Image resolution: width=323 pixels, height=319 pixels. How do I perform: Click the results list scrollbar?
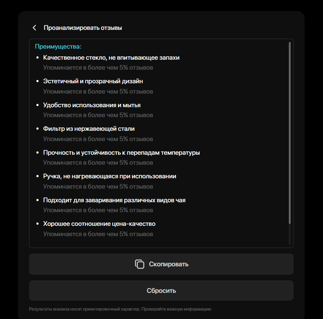click(x=290, y=133)
